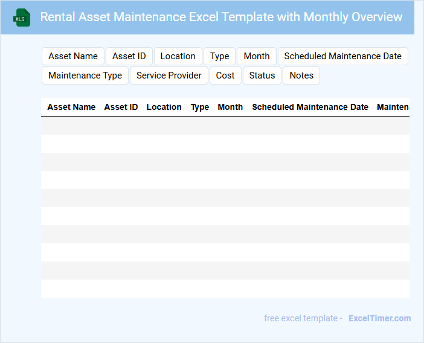Image resolution: width=424 pixels, height=343 pixels.
Task: Choose the Type tag
Action: pyautogui.click(x=219, y=56)
